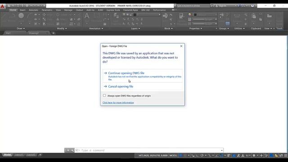The width and height of the screenshot is (288, 162).
Task: Choose Cancel opening file
Action: pos(143,86)
